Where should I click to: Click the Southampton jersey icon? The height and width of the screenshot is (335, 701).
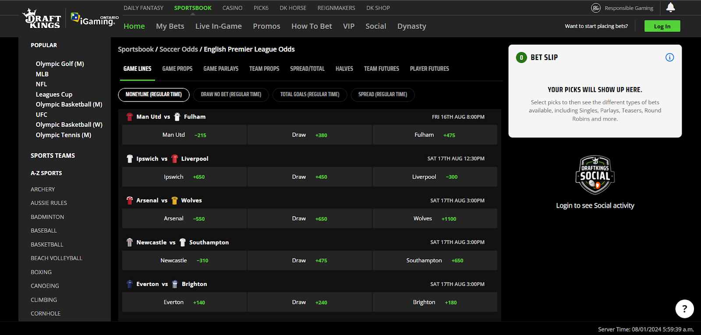(x=183, y=242)
